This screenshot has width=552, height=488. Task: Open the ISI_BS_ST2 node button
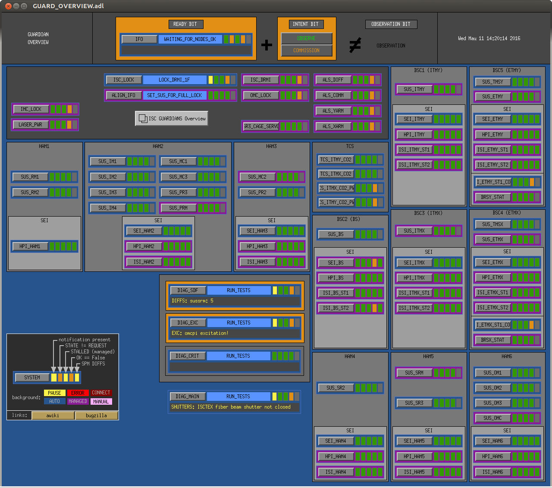tap(336, 308)
